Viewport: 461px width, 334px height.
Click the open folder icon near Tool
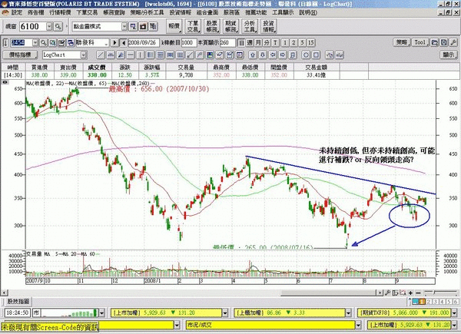tap(435, 42)
